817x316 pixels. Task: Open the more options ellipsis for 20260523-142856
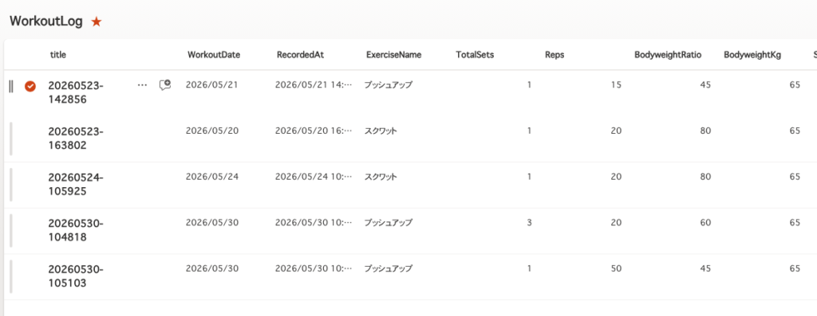pos(142,84)
